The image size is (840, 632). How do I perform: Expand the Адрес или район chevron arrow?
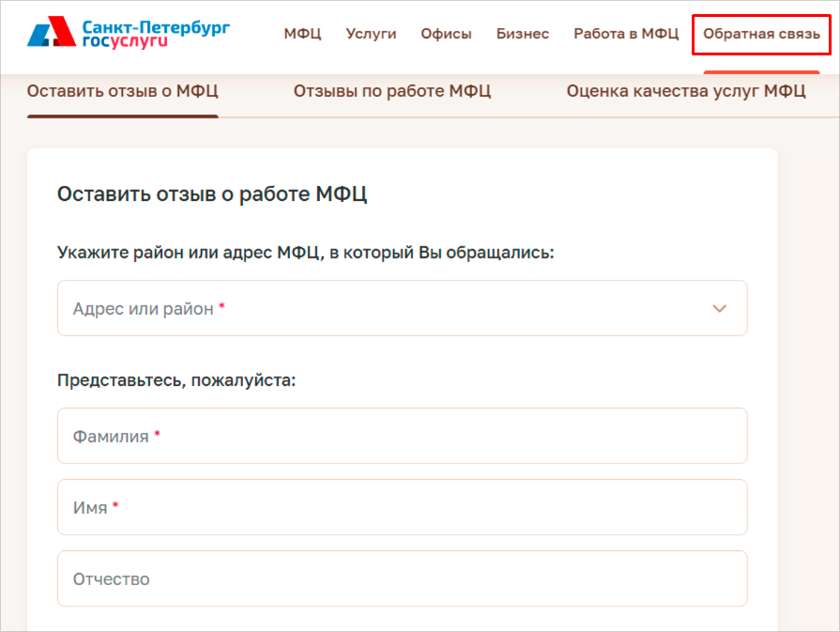pos(720,308)
